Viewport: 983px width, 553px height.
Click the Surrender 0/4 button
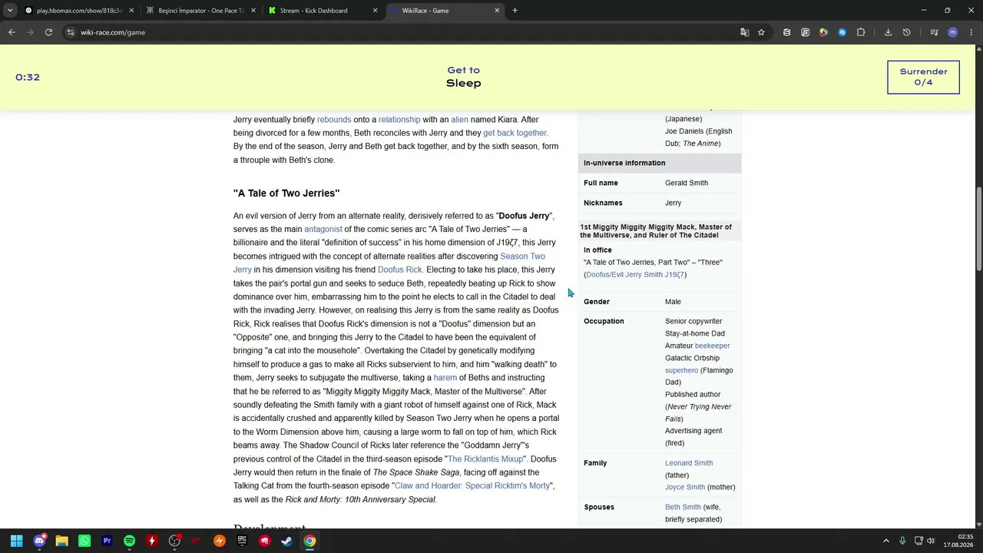click(x=923, y=77)
